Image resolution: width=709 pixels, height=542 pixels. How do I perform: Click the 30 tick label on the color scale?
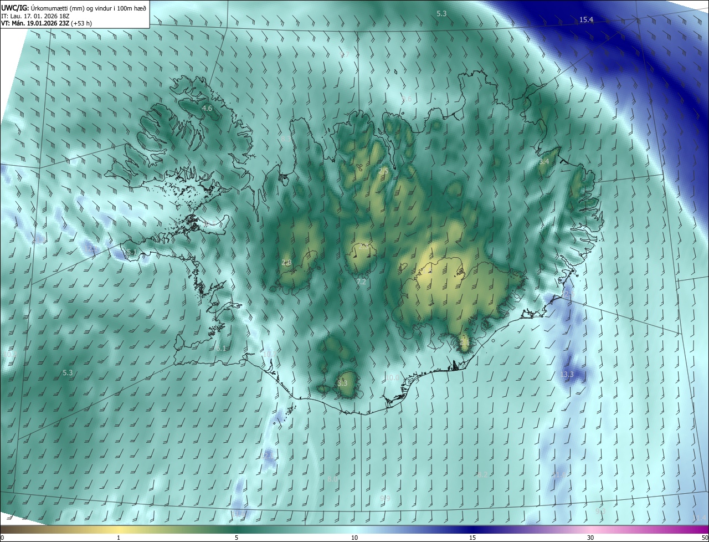point(590,538)
